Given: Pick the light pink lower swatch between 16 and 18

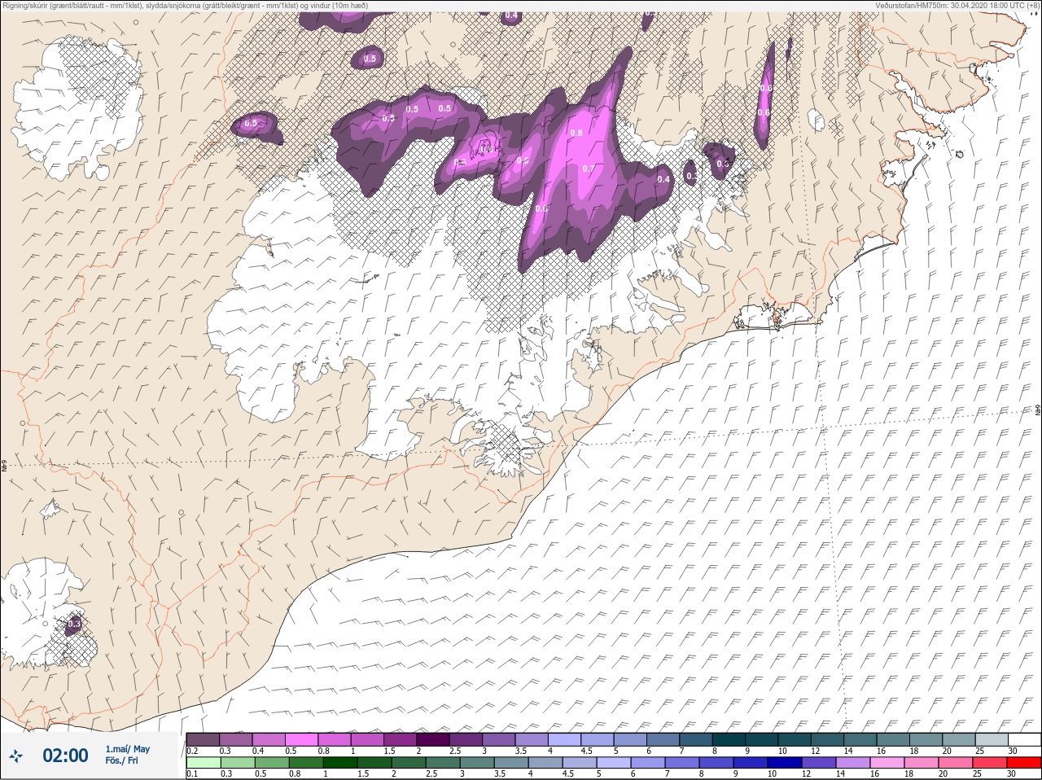Looking at the screenshot, I should 887,763.
